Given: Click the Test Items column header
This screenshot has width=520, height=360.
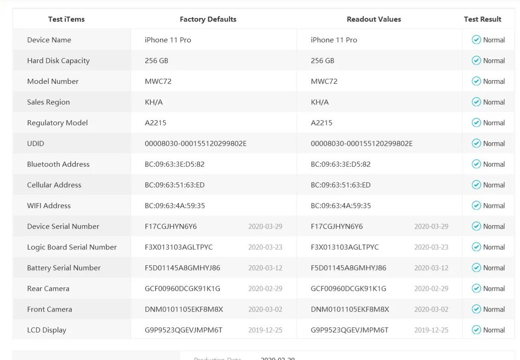Looking at the screenshot, I should [66, 19].
